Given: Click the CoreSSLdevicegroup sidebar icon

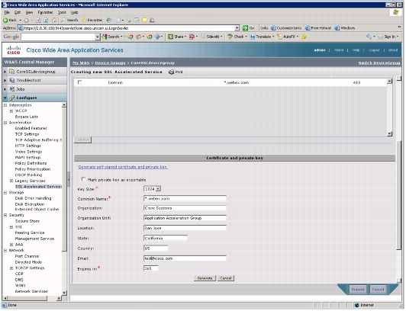Looking at the screenshot, I should point(11,72).
